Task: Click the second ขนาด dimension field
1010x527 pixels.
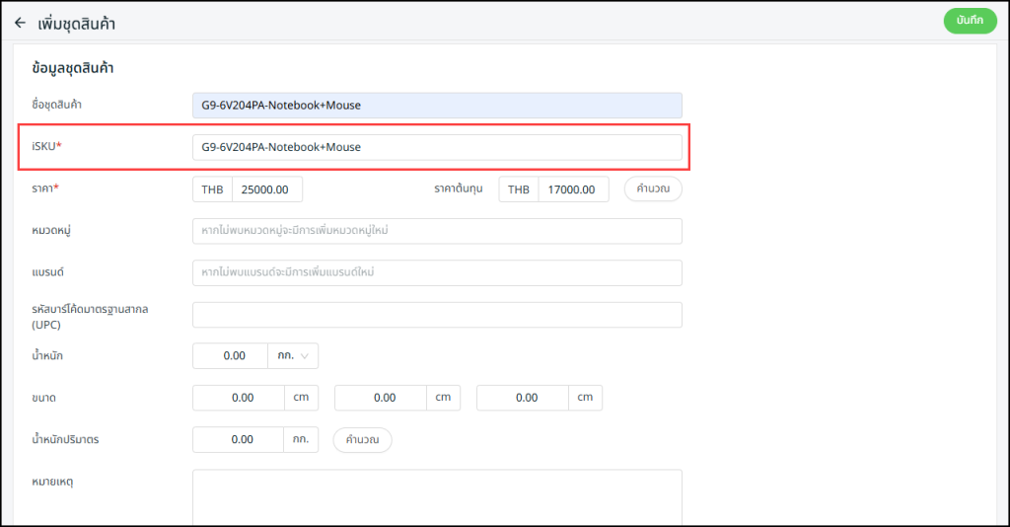Action: (x=381, y=398)
